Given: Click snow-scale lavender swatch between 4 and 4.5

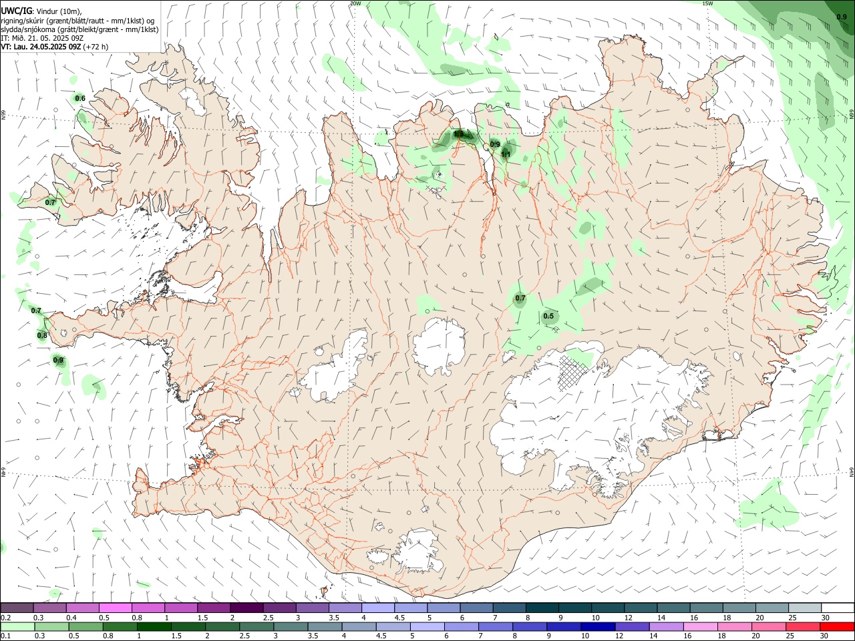Looking at the screenshot, I should pyautogui.click(x=378, y=608).
